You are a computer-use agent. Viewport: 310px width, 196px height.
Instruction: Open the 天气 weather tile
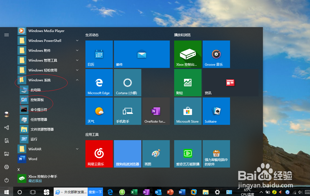click(99, 111)
